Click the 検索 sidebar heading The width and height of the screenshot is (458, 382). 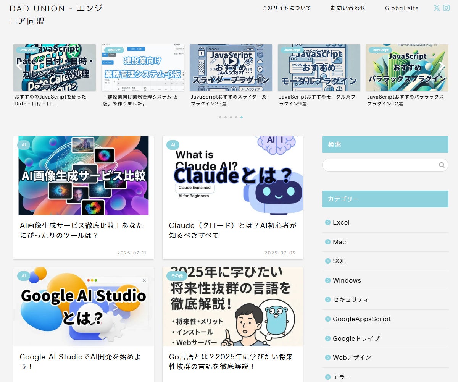pyautogui.click(x=385, y=144)
